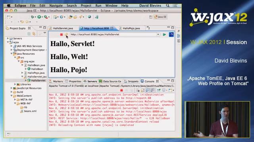Click the Debug bug icon in toolbar
Viewport: 254px width, 142px height.
click(x=33, y=17)
